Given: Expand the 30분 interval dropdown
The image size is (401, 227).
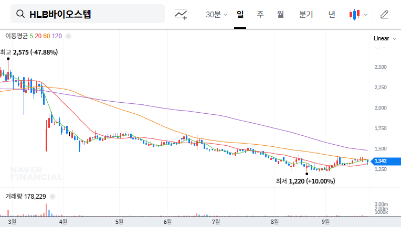Looking at the screenshot, I should tap(216, 14).
